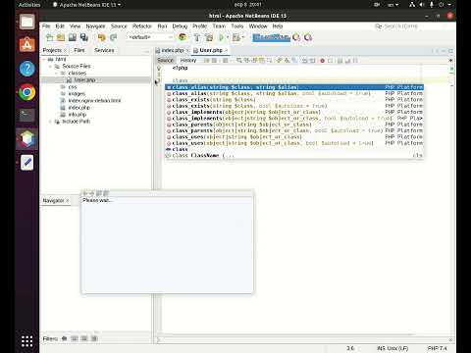The image size is (471, 353).
Task: Click the split editor plus icon
Action: (450, 61)
